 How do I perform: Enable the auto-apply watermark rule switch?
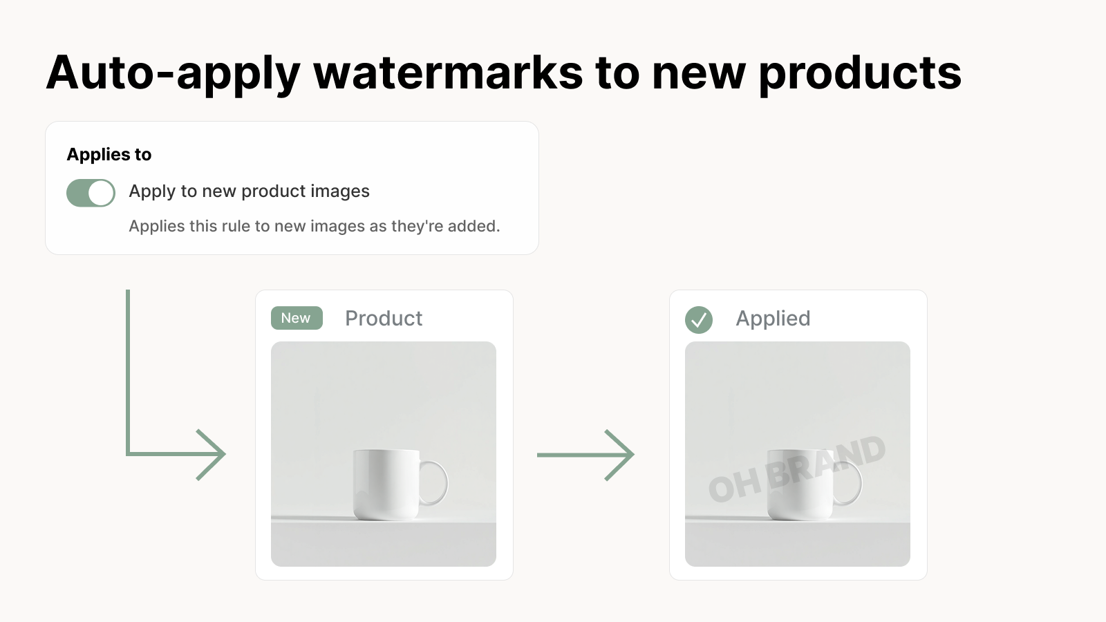pos(90,193)
